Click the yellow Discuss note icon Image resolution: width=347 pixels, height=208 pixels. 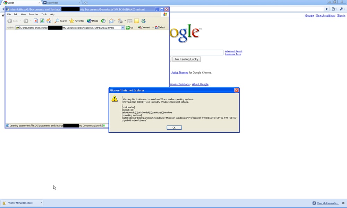click(136, 21)
